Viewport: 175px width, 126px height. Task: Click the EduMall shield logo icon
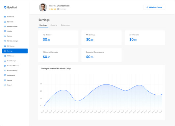coord(5,7)
